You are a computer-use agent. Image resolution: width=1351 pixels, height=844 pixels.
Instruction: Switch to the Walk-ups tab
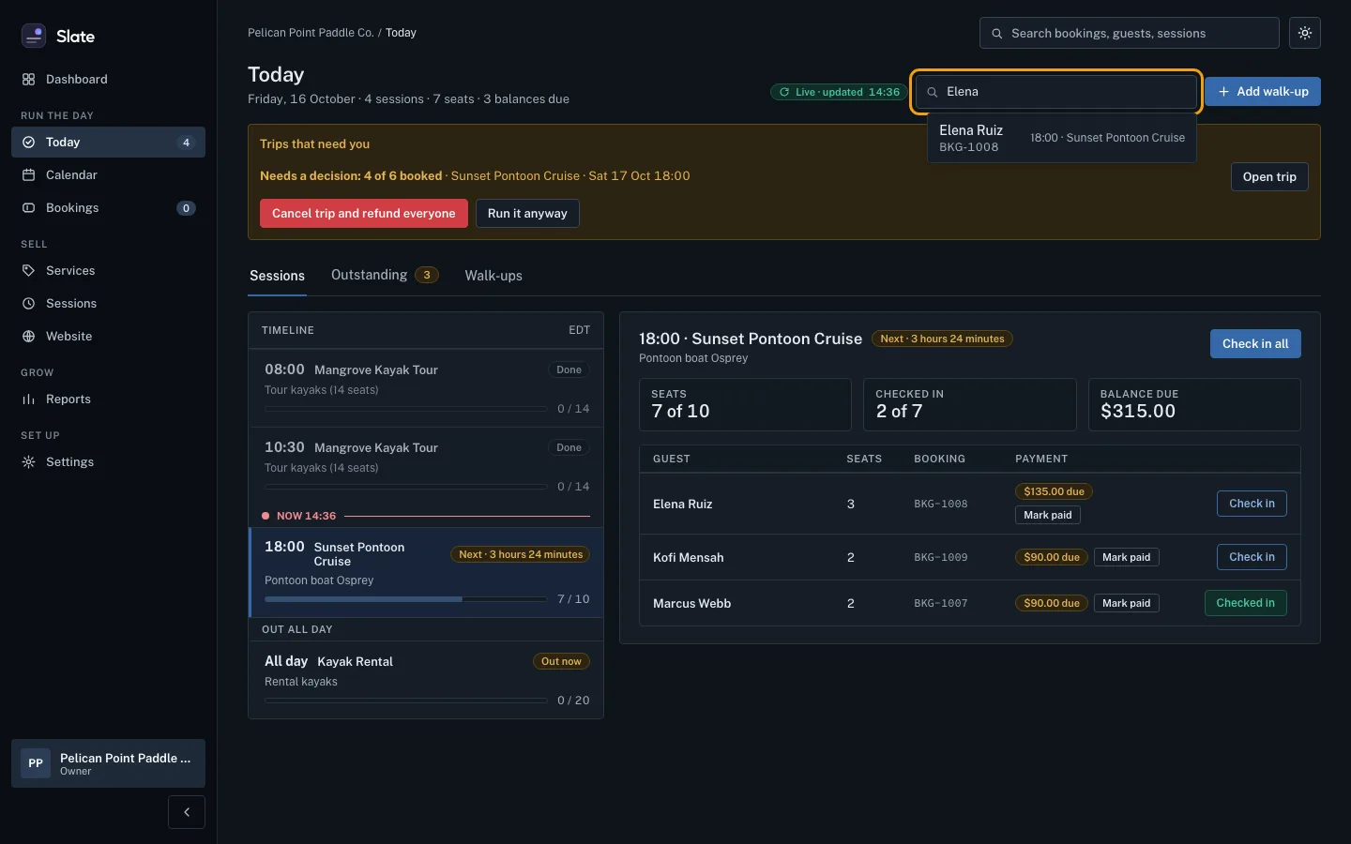[x=493, y=276]
